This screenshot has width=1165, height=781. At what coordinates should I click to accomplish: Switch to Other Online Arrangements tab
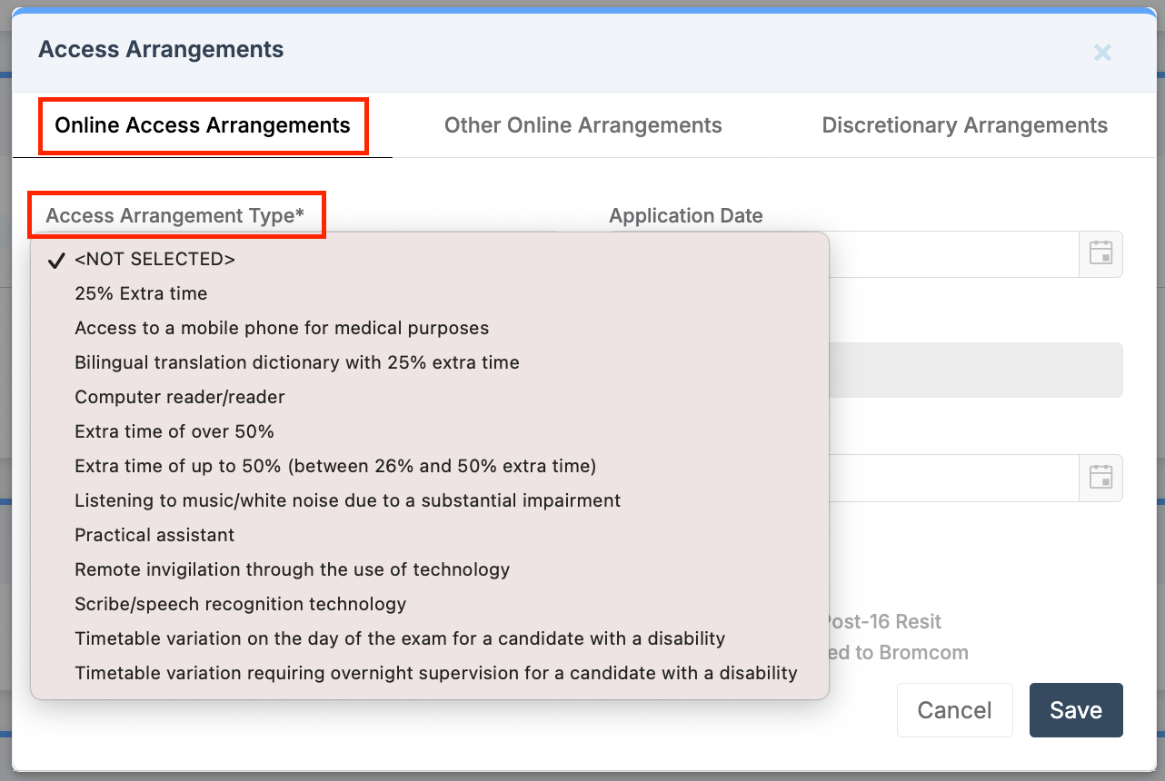pos(582,125)
